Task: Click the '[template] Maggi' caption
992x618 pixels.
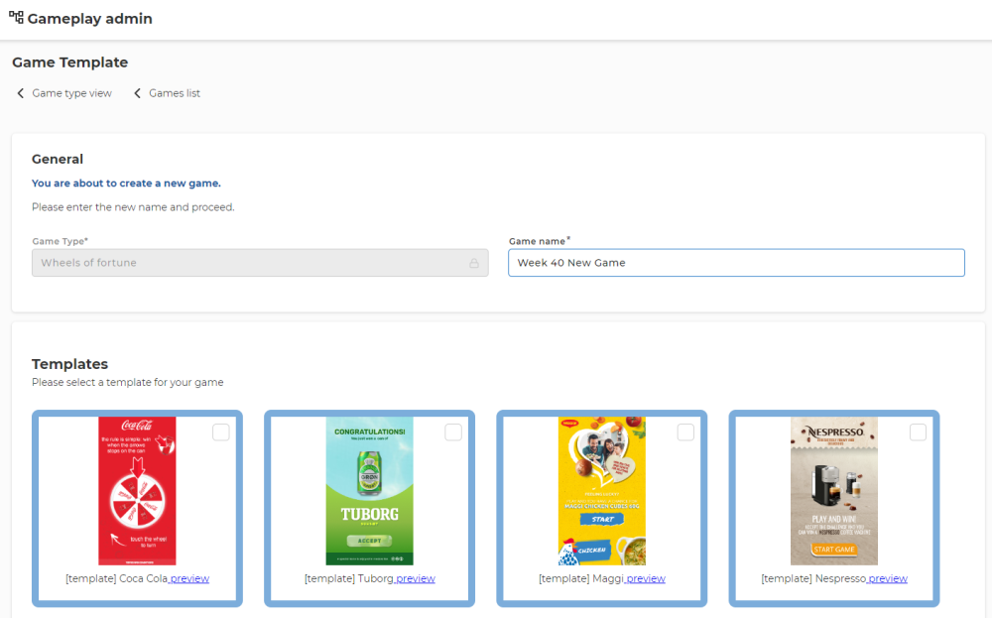Action: tap(580, 578)
